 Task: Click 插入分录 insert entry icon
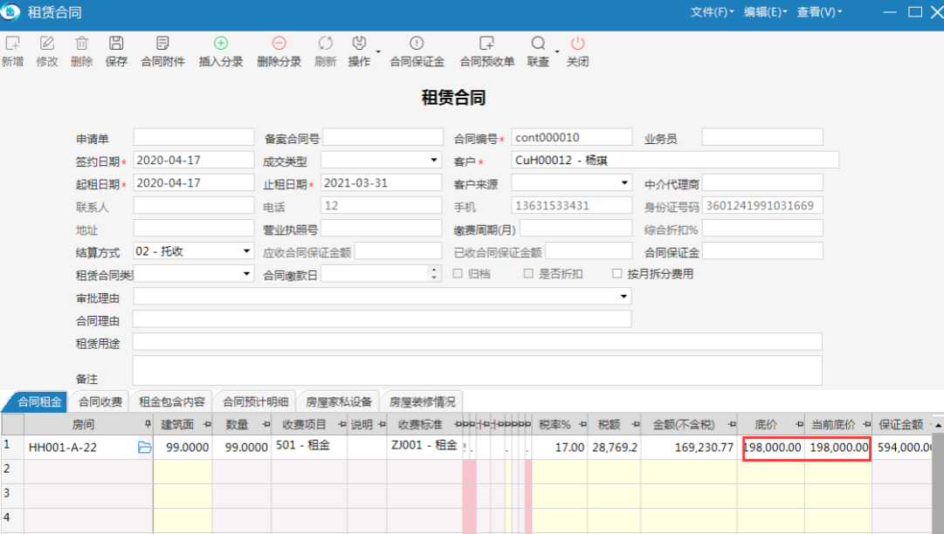tap(221, 44)
